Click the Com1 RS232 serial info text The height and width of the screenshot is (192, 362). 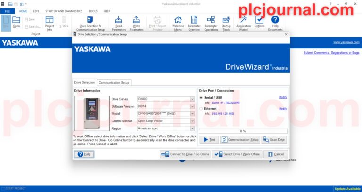226,103
